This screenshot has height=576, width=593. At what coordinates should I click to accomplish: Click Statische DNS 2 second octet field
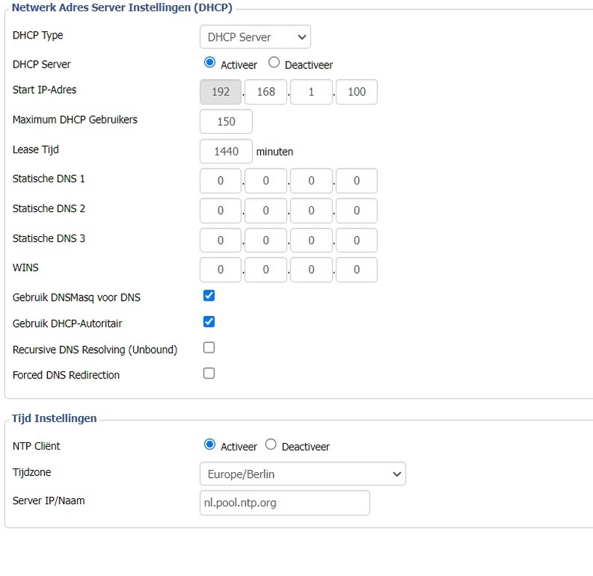[x=266, y=211]
